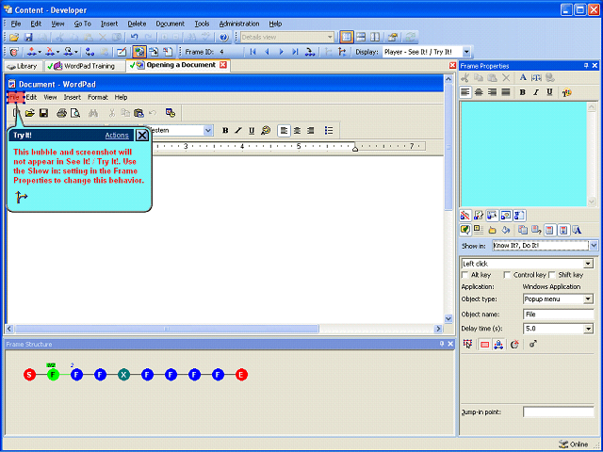Click the Online status indicator
Image resolution: width=603 pixels, height=452 pixels.
574,444
